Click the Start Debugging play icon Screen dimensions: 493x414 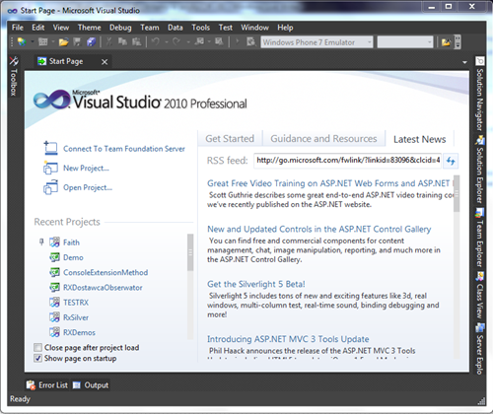coord(238,41)
